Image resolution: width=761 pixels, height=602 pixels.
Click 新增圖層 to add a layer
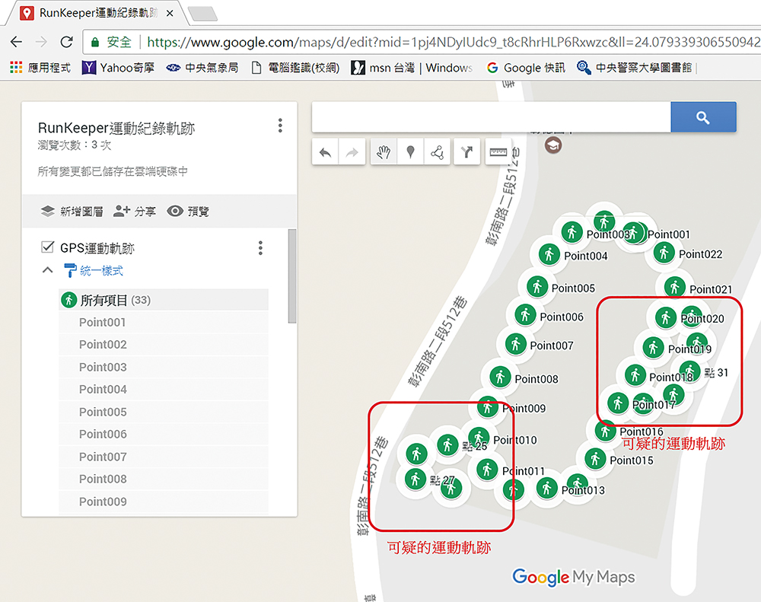point(72,211)
